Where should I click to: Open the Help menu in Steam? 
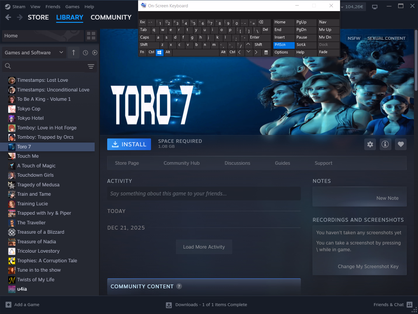pyautogui.click(x=89, y=6)
